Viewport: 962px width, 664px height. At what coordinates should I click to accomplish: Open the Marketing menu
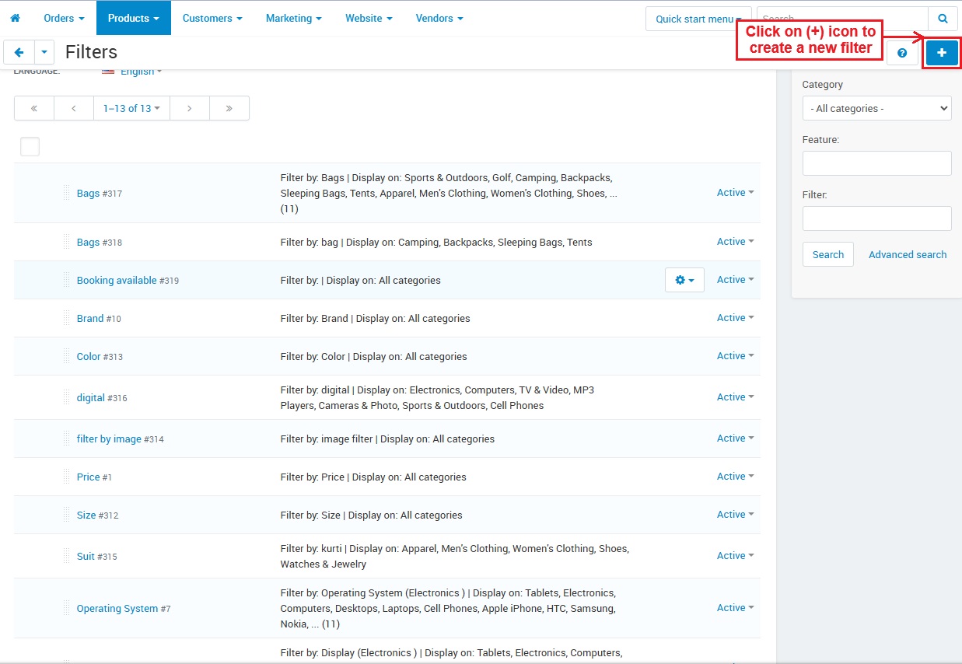293,18
